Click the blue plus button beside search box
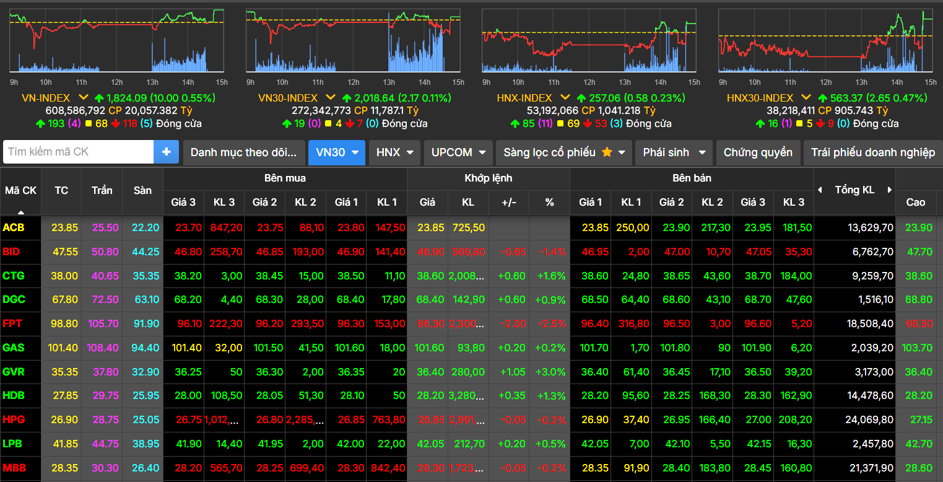The width and height of the screenshot is (943, 482). tap(166, 152)
